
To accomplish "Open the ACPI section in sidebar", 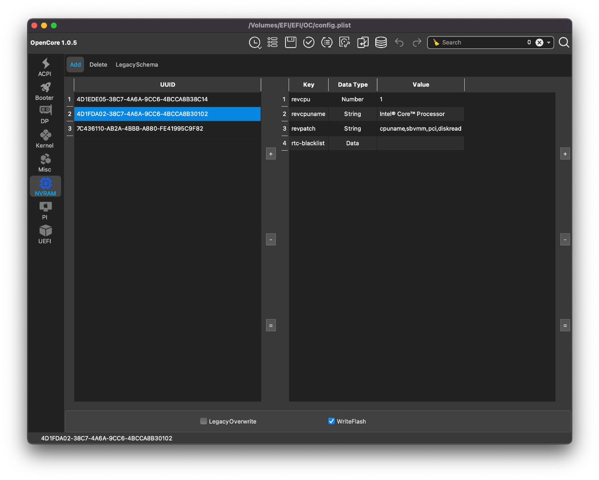I will click(45, 67).
